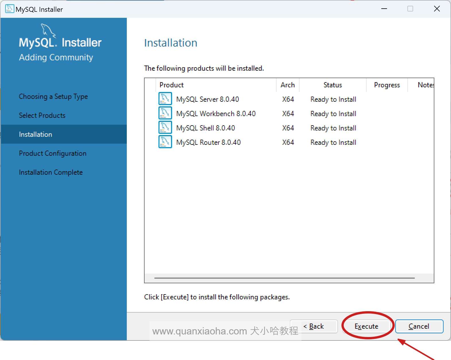Click Ready to Install status for MySQL Shell
Screen dimensions: 451x360
(333, 128)
